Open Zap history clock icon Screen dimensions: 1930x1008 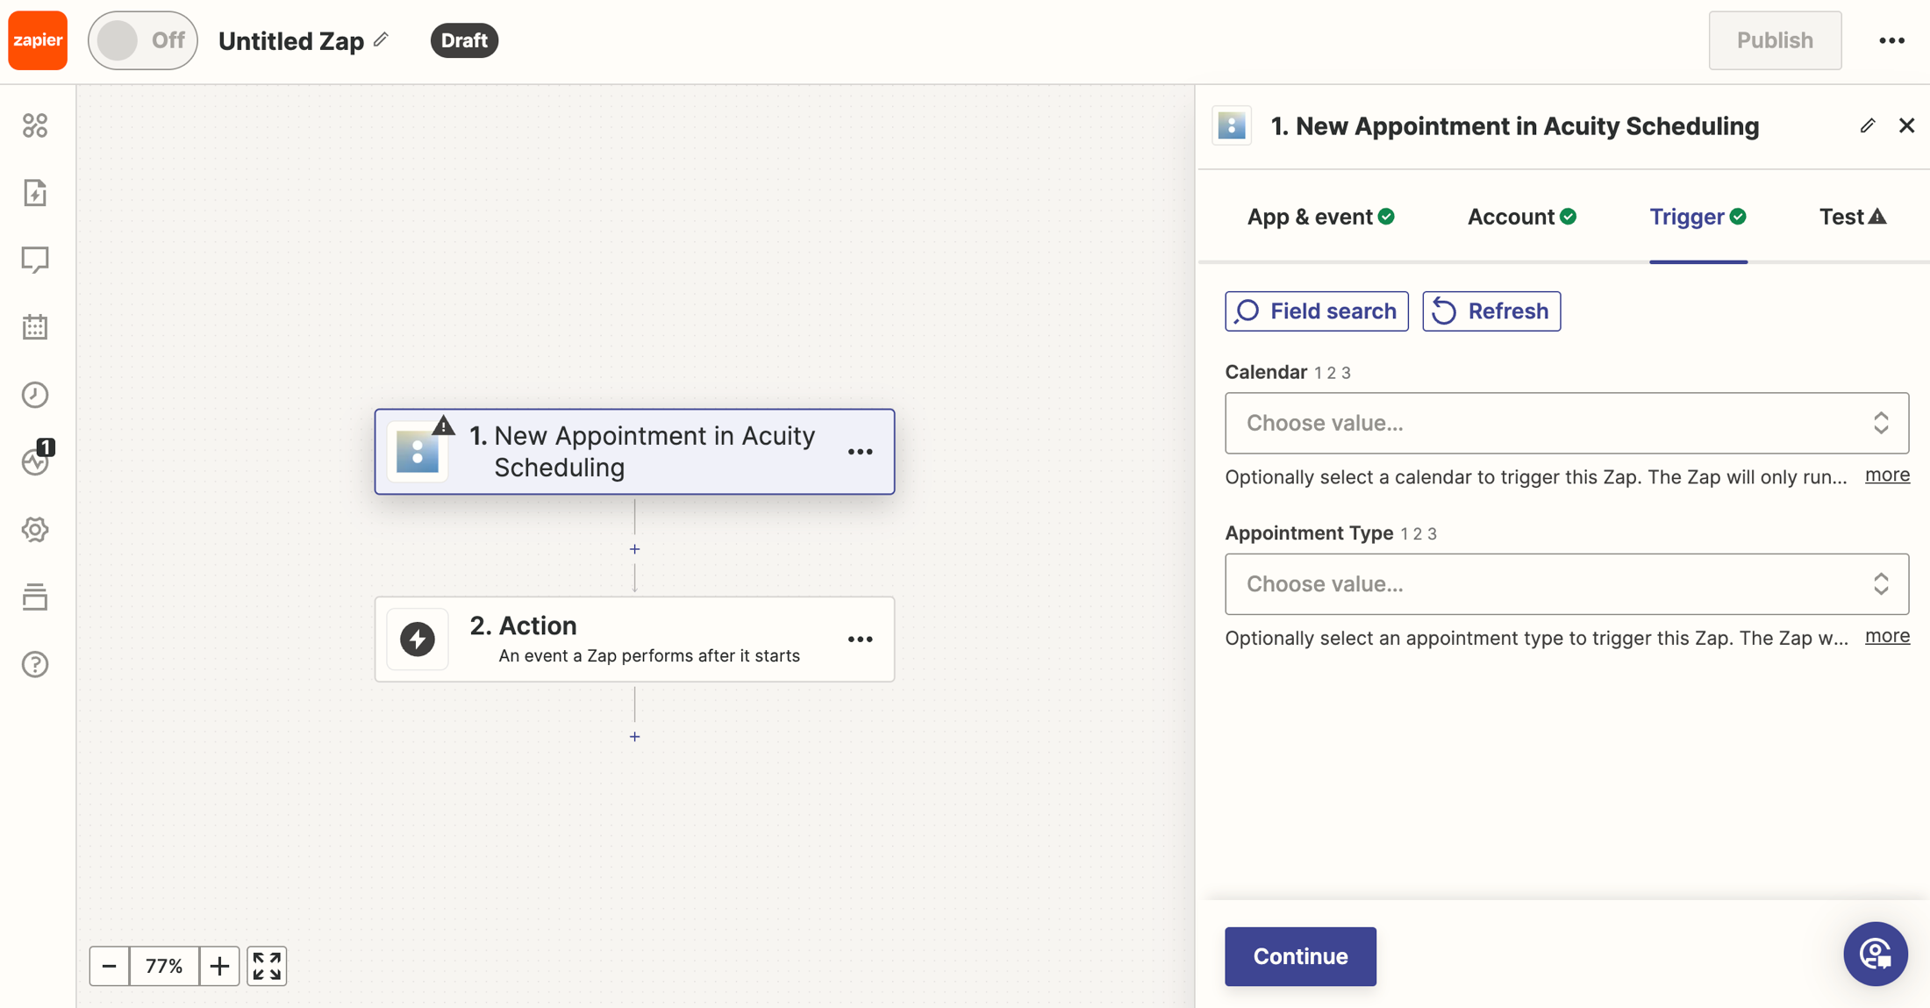[35, 395]
